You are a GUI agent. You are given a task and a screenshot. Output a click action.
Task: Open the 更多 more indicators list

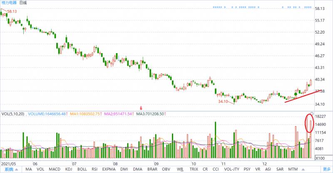327,169
